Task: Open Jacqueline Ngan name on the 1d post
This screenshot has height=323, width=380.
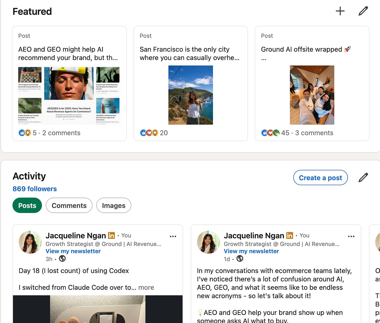Action: (x=254, y=236)
